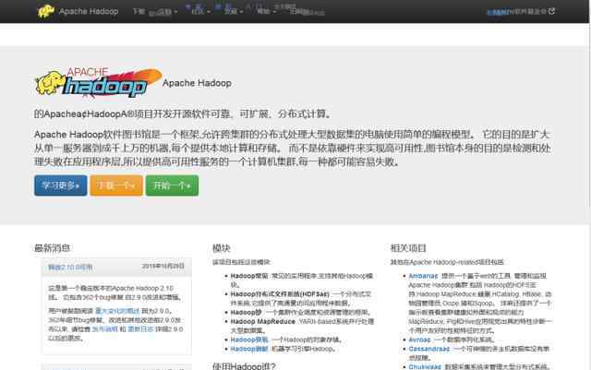The image size is (591, 370).
Task: Click the bold Hadoop MapReduce module name
Action: [263, 321]
